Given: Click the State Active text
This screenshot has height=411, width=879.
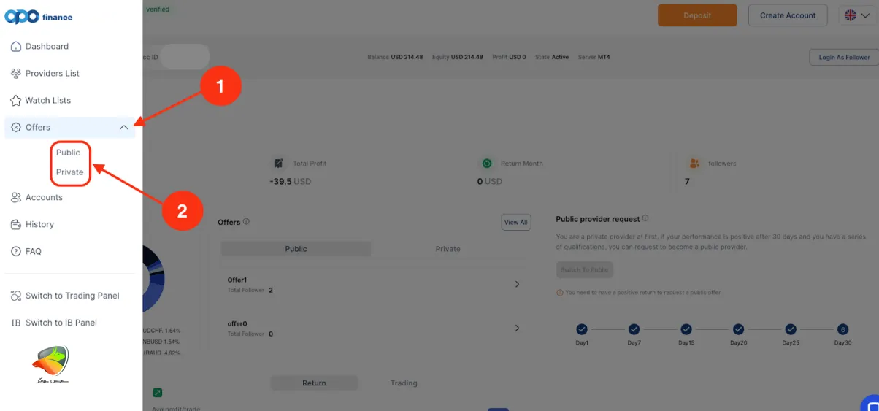Looking at the screenshot, I should coord(552,57).
